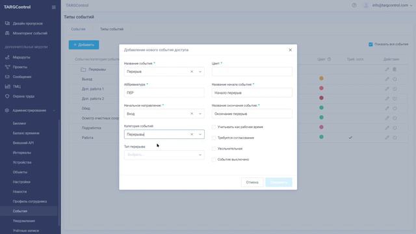Click the TARGControl logo in the sidebar
The height and width of the screenshot is (234, 416).
point(18,7)
